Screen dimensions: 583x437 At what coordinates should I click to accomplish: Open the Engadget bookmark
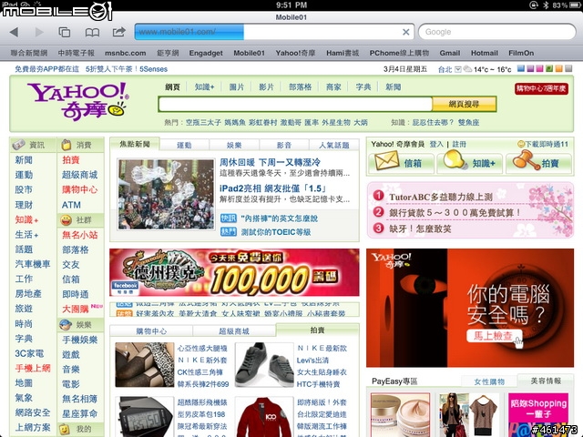click(x=206, y=53)
